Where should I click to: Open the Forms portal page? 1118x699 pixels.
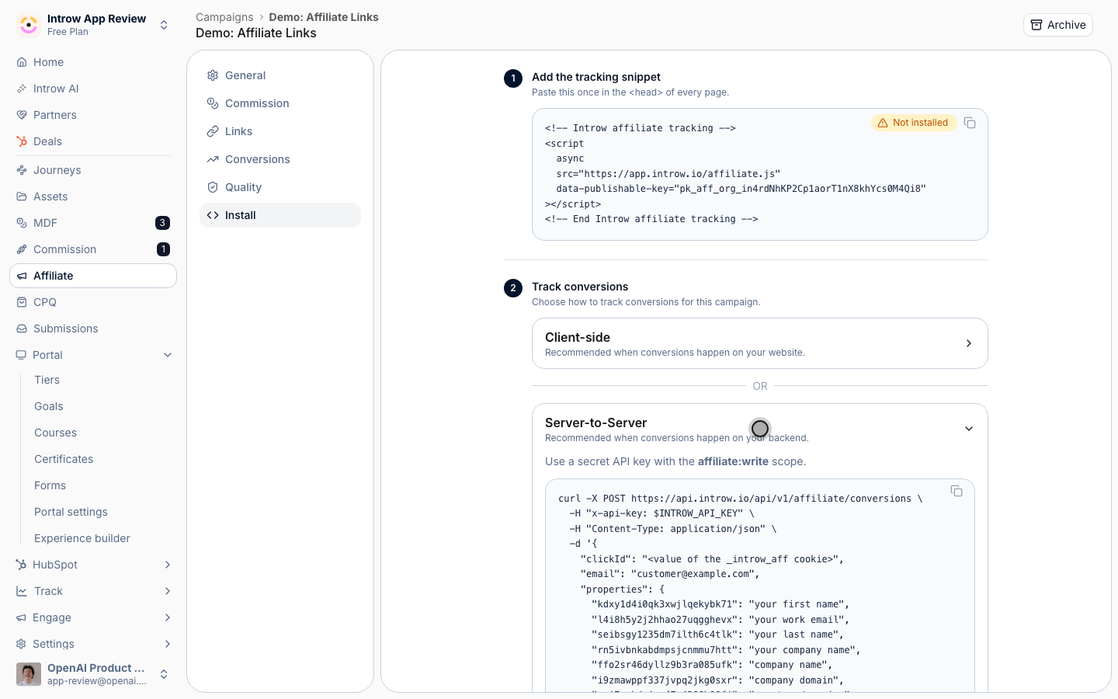coord(50,485)
